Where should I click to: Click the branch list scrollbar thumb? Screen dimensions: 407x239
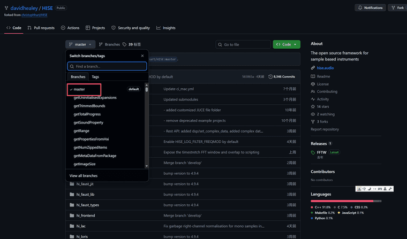coord(147,89)
